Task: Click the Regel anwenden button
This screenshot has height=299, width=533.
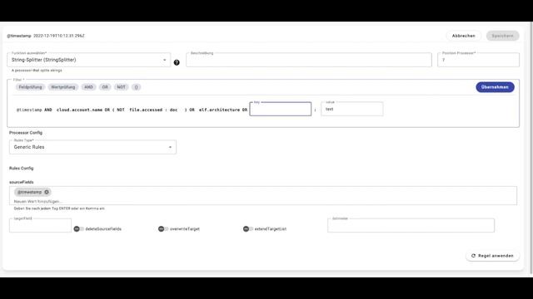Action: click(x=492, y=256)
